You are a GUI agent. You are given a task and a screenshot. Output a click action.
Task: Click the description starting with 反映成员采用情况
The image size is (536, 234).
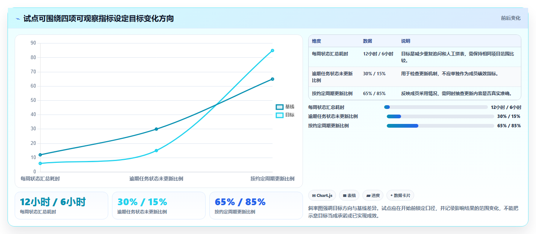click(456, 94)
